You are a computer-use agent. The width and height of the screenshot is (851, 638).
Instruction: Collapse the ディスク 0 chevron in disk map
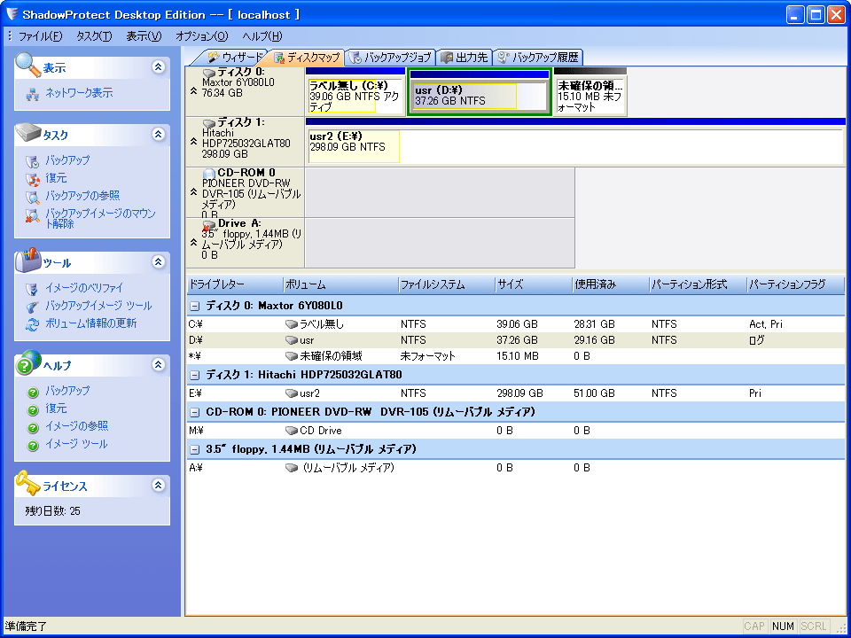[x=194, y=92]
